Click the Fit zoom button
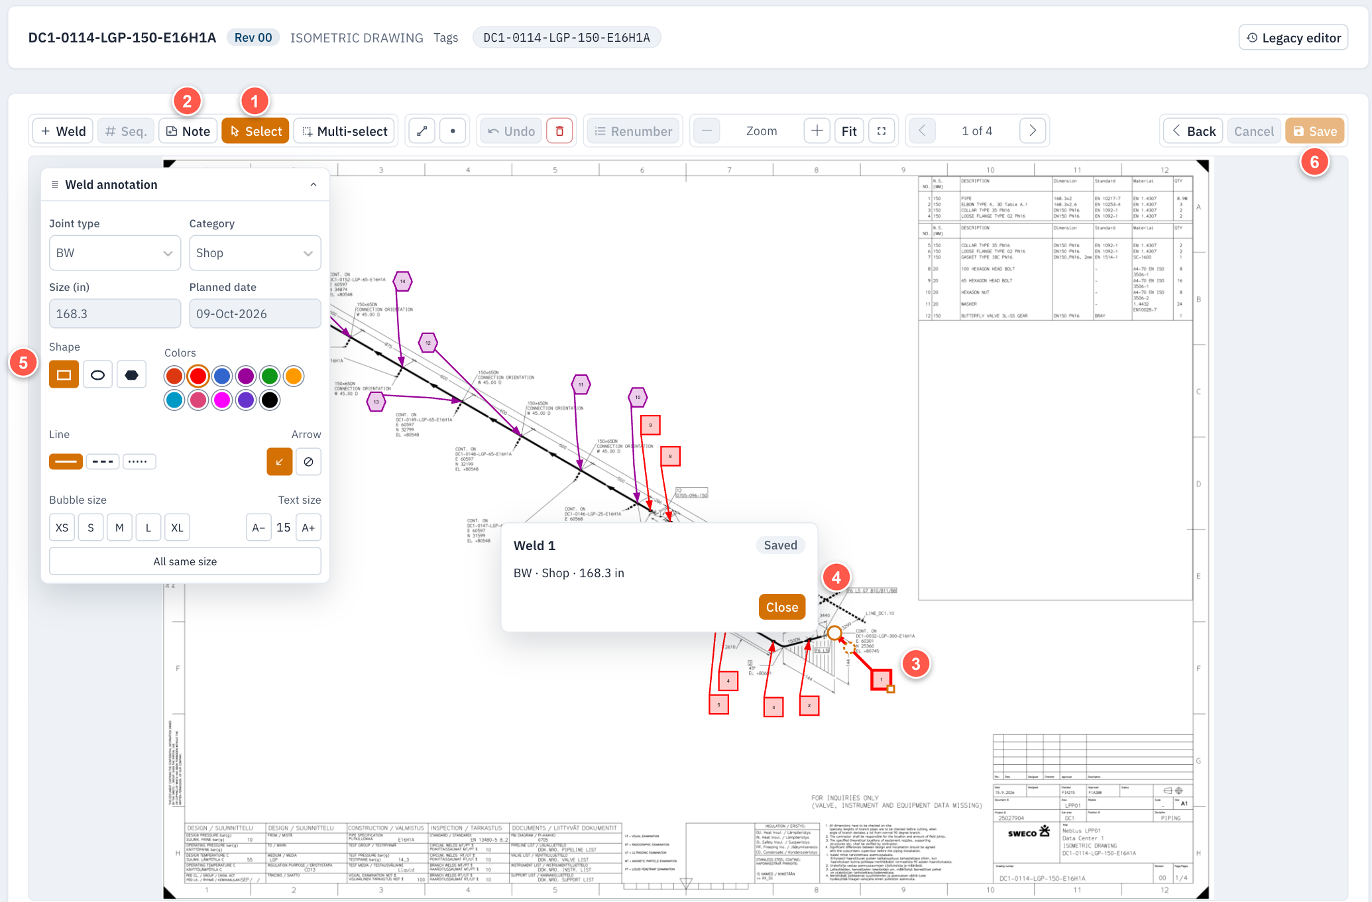Screen dimensions: 1372x902 point(849,131)
